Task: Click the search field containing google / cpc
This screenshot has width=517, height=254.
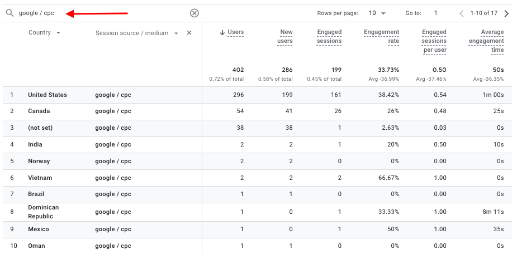Action: [101, 13]
